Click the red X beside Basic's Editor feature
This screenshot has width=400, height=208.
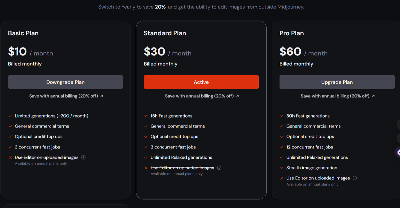coord(10,157)
